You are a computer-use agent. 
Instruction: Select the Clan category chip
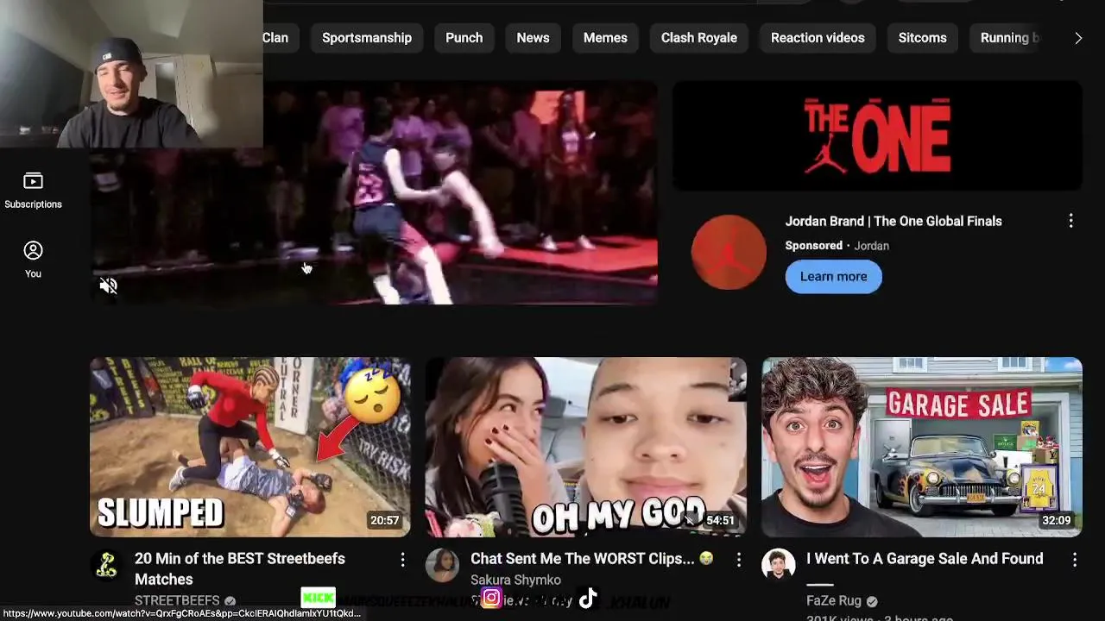point(276,38)
